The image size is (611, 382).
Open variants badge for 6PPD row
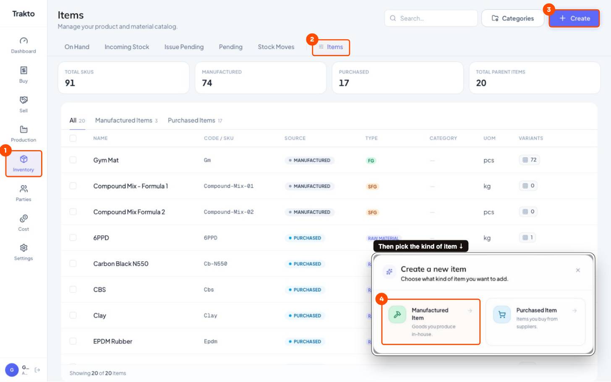[528, 238]
